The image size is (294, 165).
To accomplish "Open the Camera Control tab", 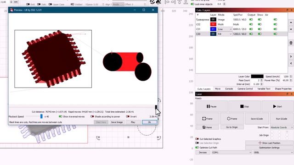I will (245, 89).
